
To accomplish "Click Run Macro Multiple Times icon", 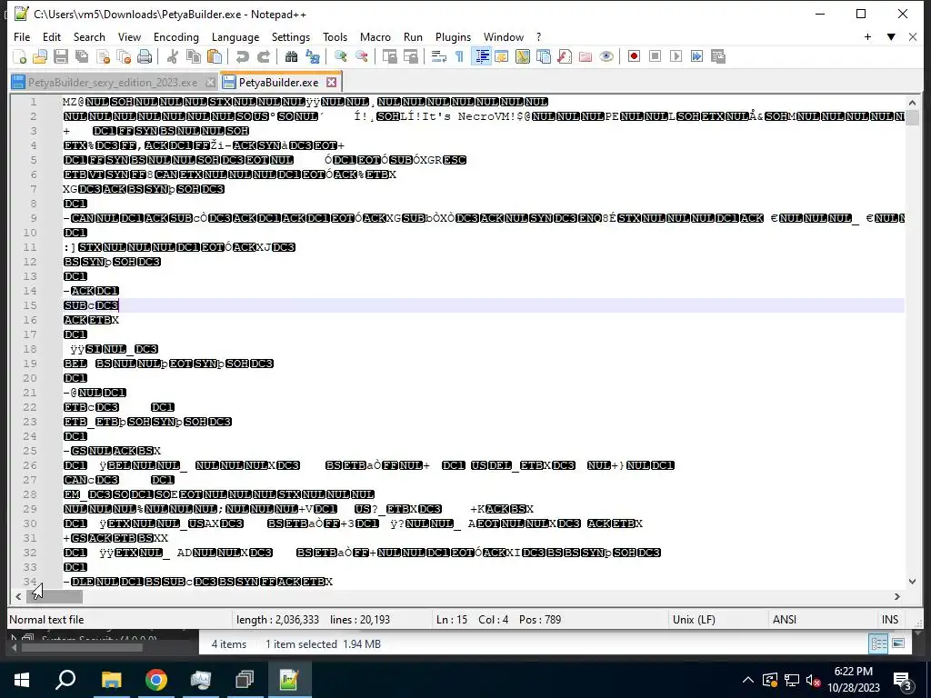I will click(x=697, y=56).
